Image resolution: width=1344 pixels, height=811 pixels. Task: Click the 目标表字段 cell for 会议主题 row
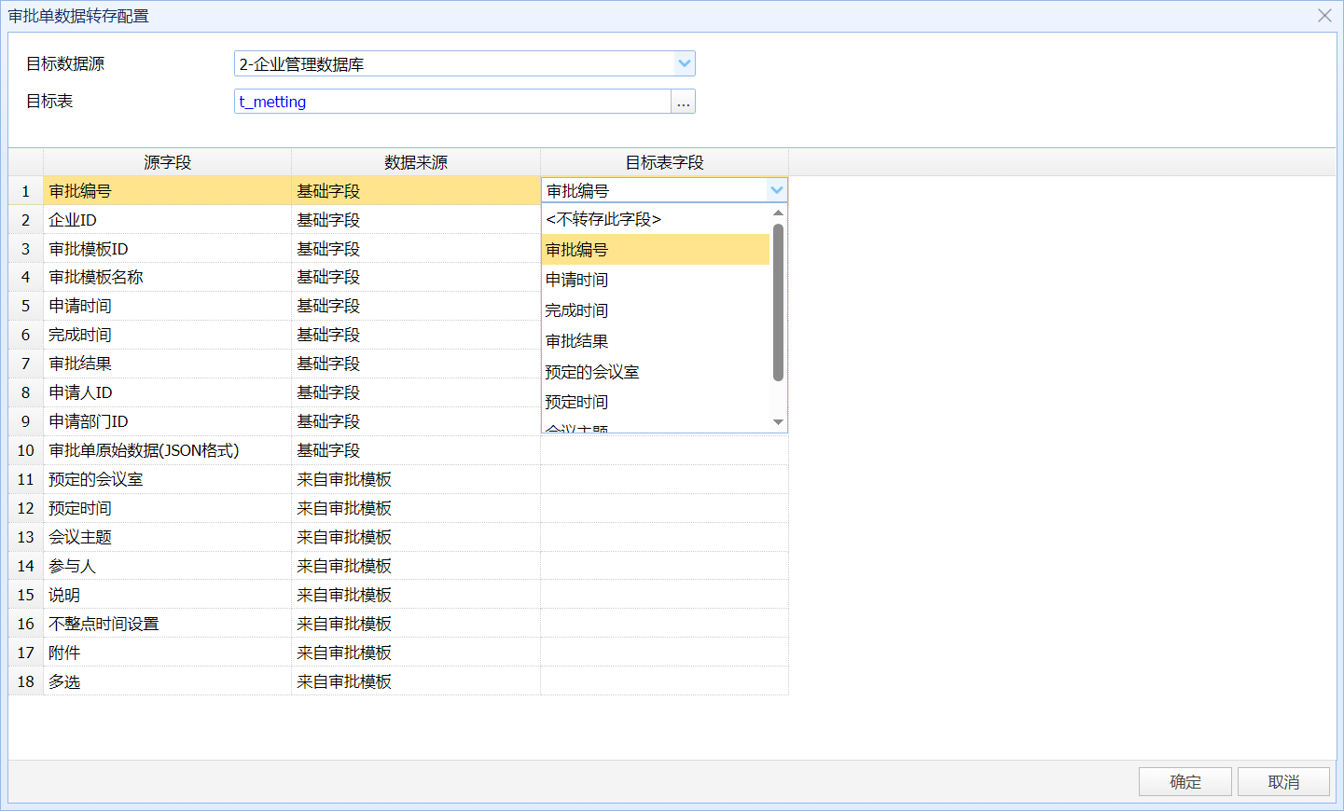tap(664, 537)
